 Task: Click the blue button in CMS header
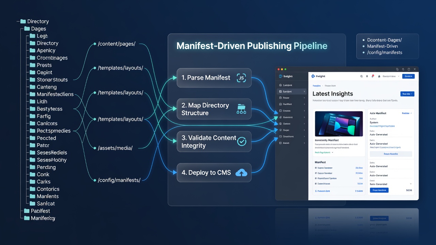click(408, 76)
